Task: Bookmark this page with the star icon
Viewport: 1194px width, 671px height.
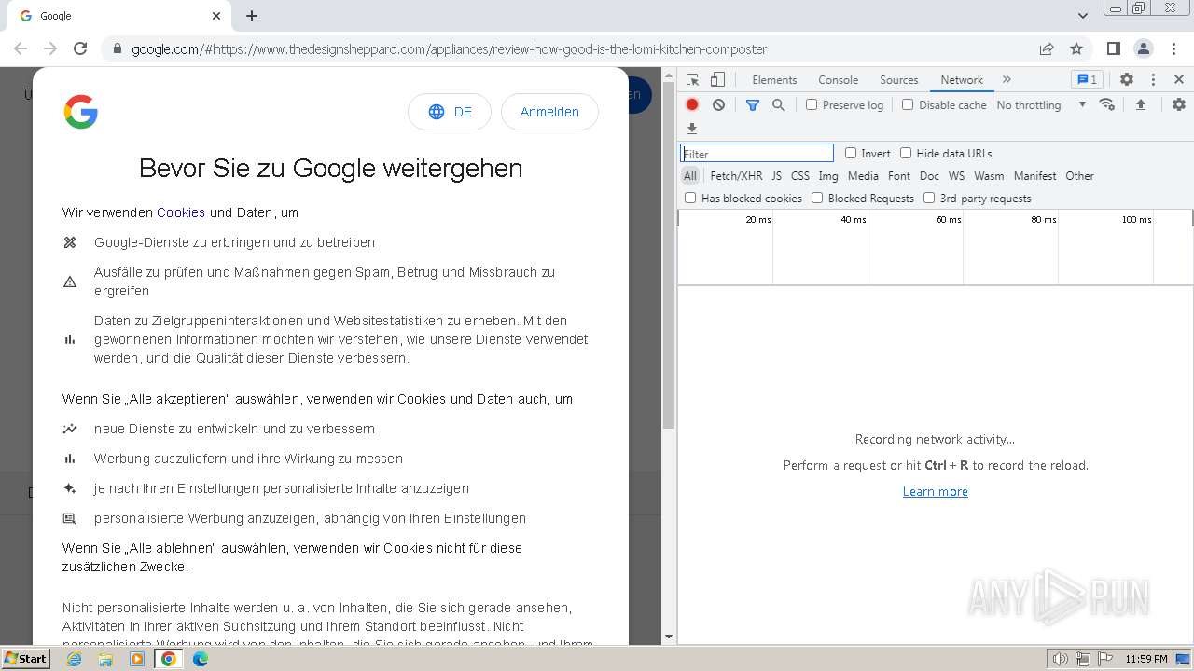Action: pos(1076,48)
